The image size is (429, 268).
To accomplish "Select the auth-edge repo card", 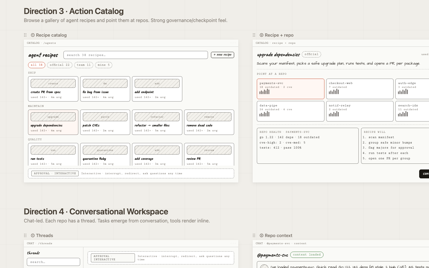I will 412,89.
